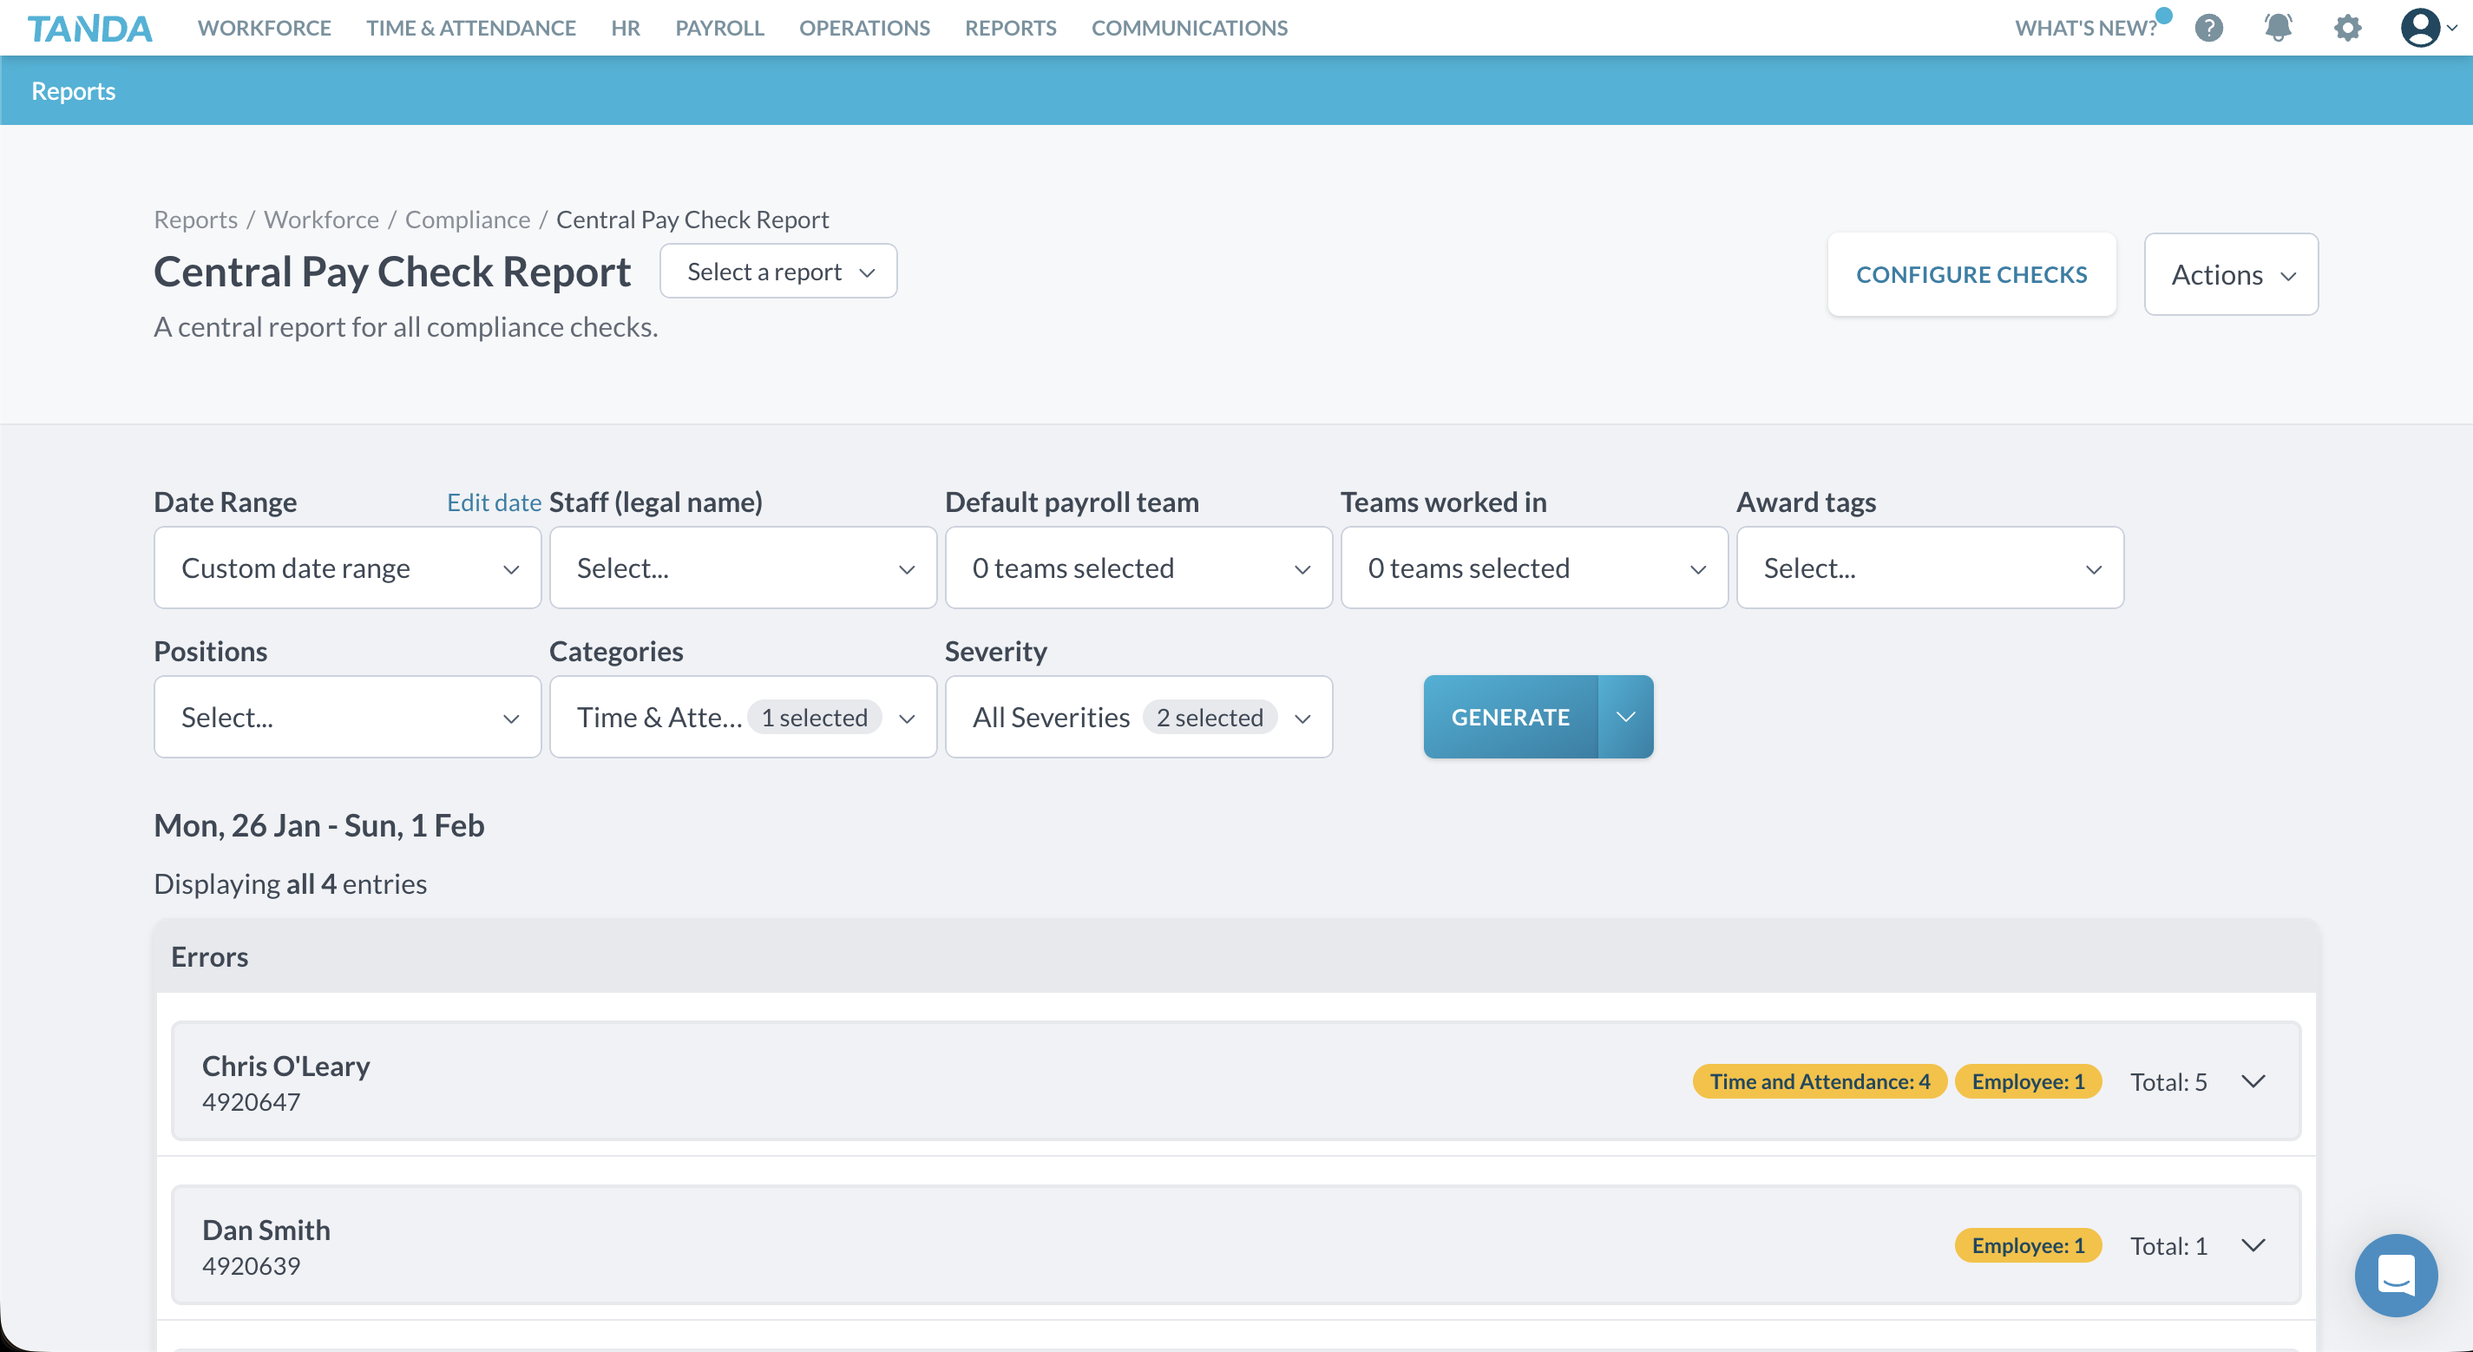Screen dimensions: 2473x1352
Task: Expand Chris O'Leary's error row
Action: [x=2253, y=1081]
